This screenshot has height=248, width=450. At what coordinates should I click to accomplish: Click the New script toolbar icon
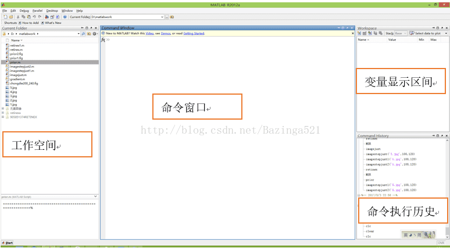(5, 17)
